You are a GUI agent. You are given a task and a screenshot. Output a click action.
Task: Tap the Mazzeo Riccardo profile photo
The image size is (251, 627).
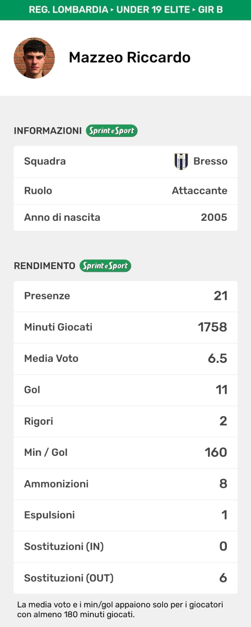(34, 58)
